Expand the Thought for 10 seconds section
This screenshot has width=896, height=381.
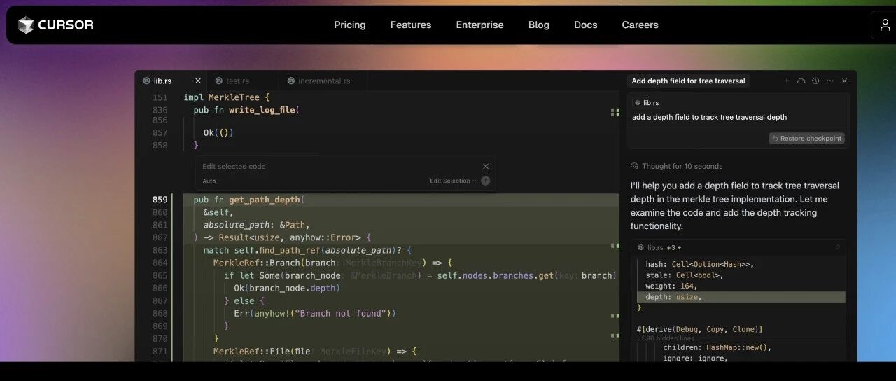pos(677,166)
